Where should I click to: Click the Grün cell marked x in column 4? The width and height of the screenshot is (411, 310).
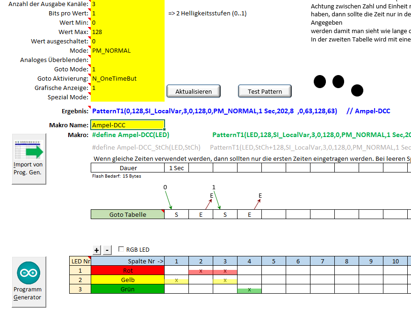click(249, 289)
